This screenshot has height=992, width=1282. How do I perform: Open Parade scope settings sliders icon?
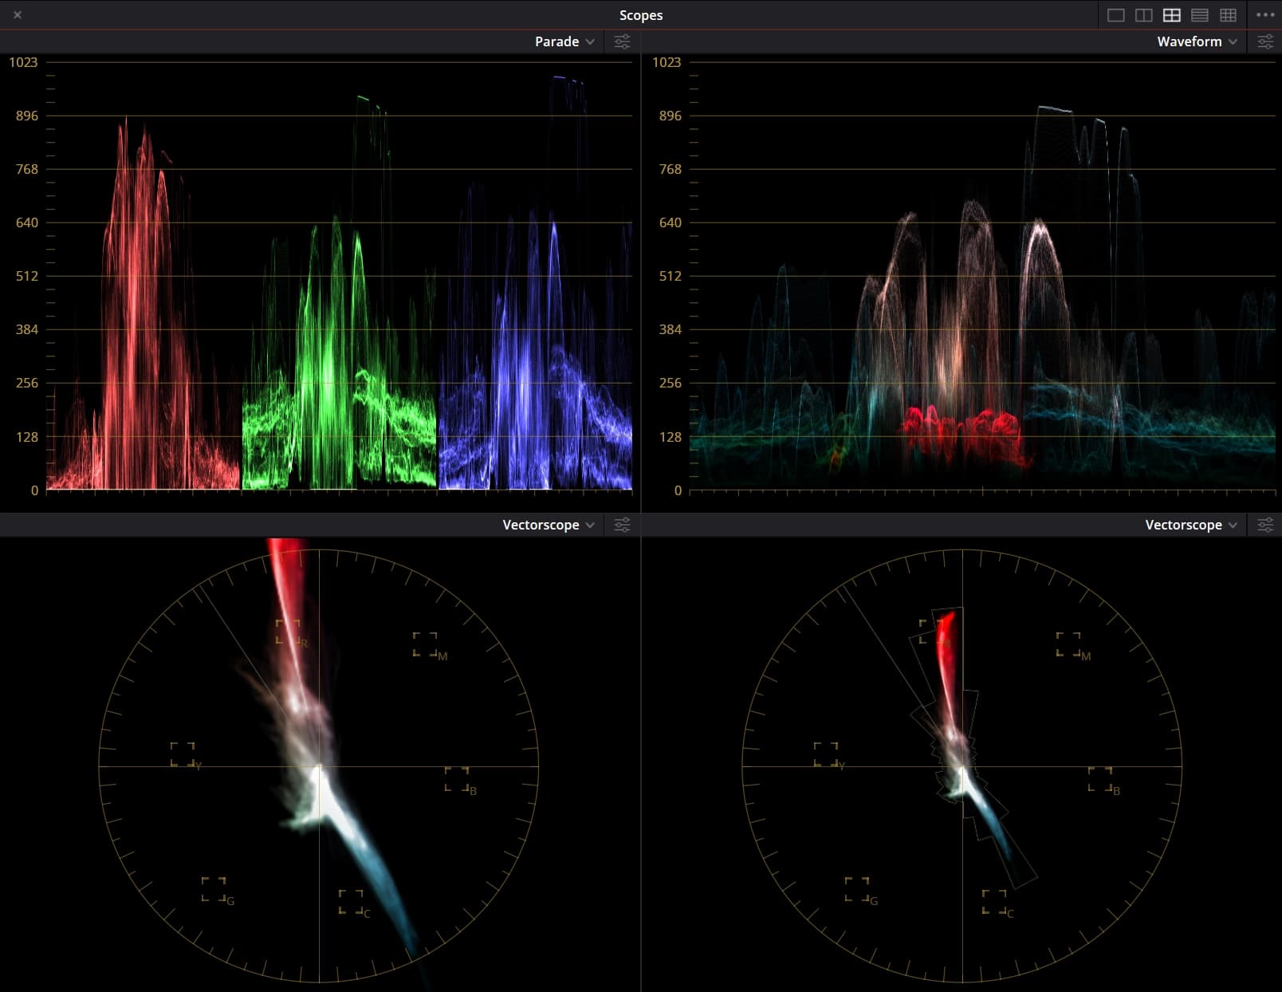point(622,41)
